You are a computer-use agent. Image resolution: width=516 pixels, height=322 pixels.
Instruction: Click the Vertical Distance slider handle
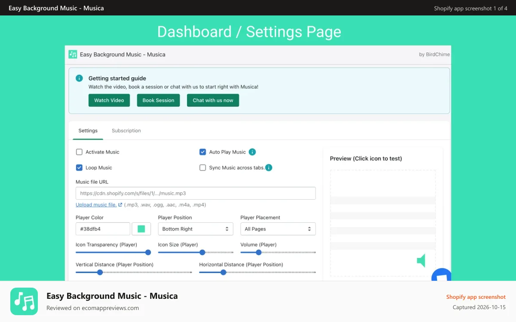[100, 272]
